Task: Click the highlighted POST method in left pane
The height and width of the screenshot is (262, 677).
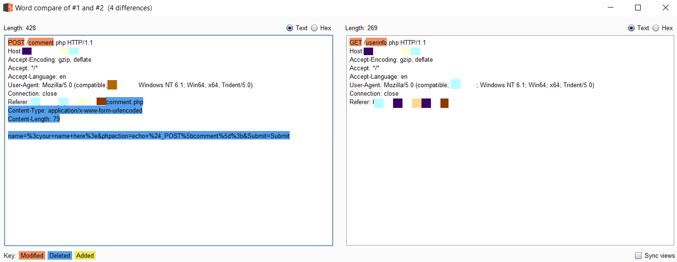Action: coord(16,42)
